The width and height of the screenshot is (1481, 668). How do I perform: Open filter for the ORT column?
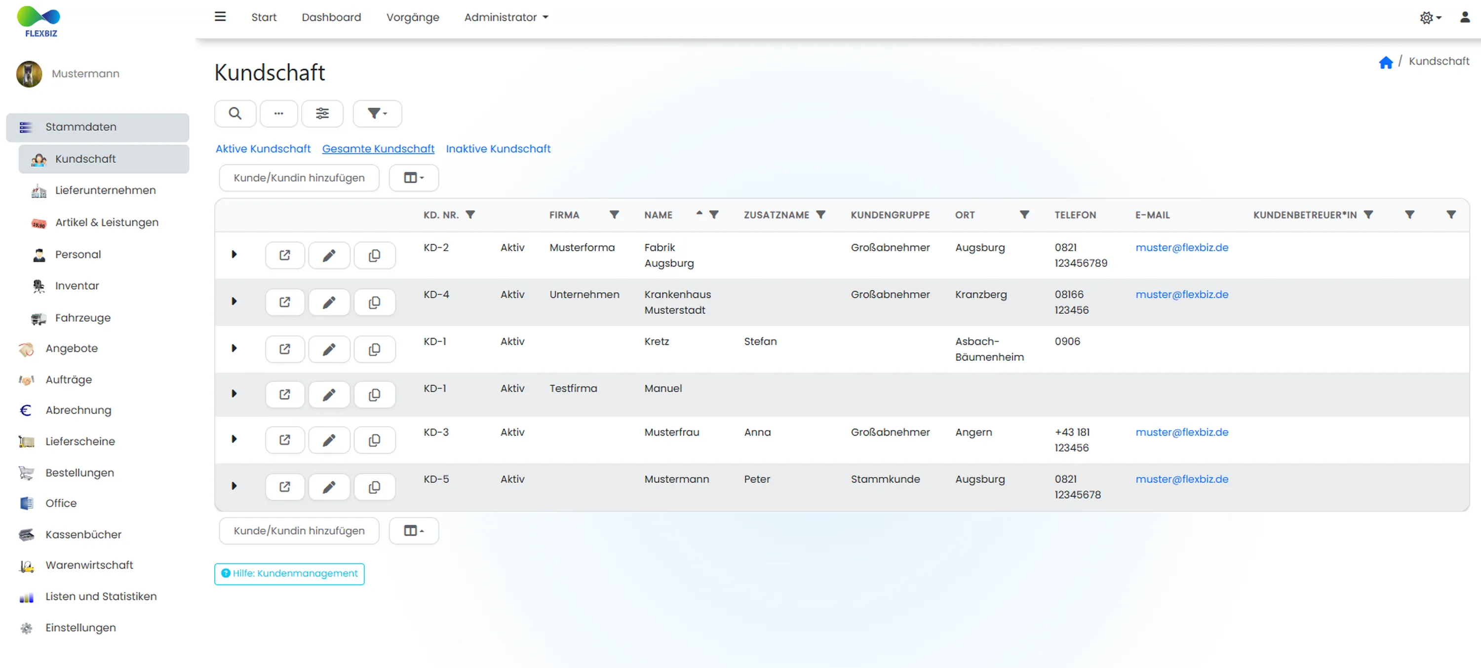click(1024, 215)
